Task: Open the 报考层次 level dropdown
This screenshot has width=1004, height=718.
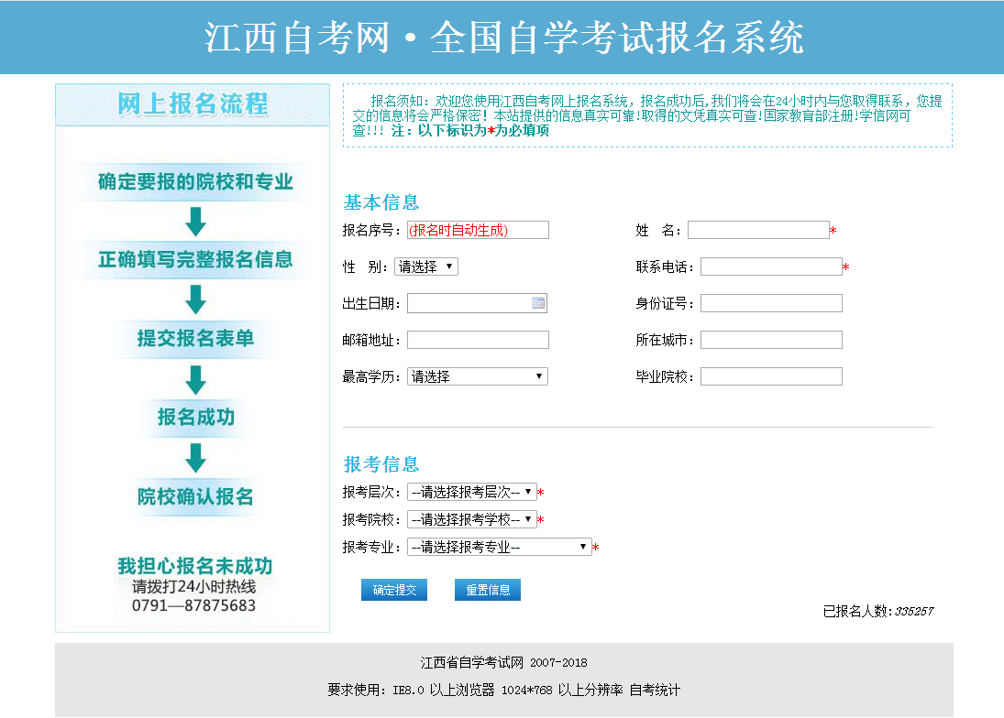Action: click(x=472, y=491)
